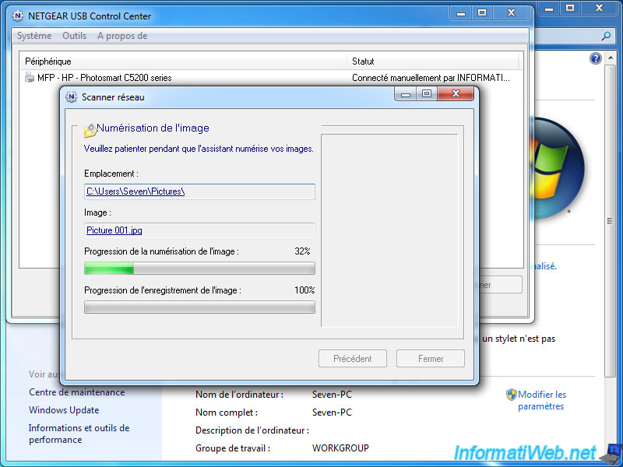Viewport: 623px width, 467px height.
Task: Click the shield icon beside Modifier les paramètres
Action: coord(512,395)
